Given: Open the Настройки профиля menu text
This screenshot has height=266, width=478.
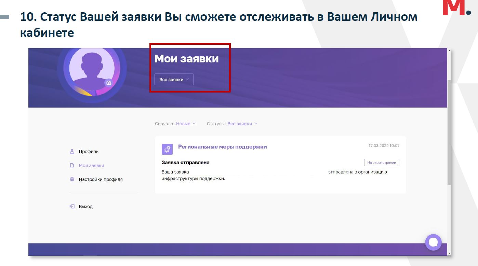Looking at the screenshot, I should 101,180.
